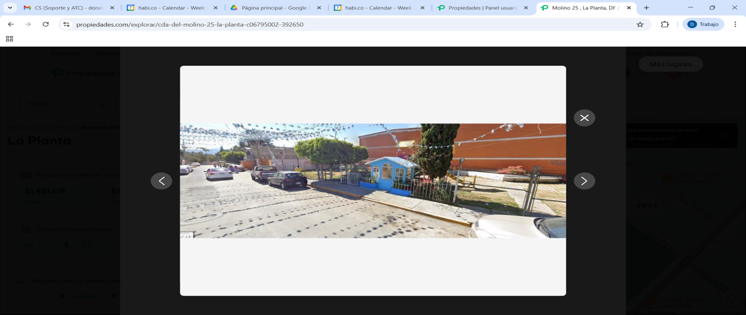Click the La Planta heading behind overlay

point(39,140)
